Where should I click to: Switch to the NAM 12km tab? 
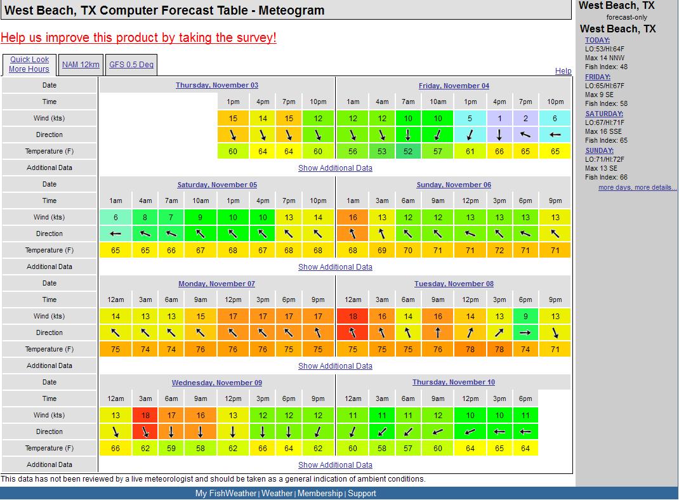[81, 64]
